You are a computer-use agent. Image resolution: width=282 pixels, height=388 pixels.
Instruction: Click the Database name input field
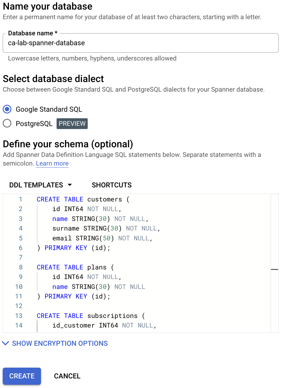pos(141,43)
